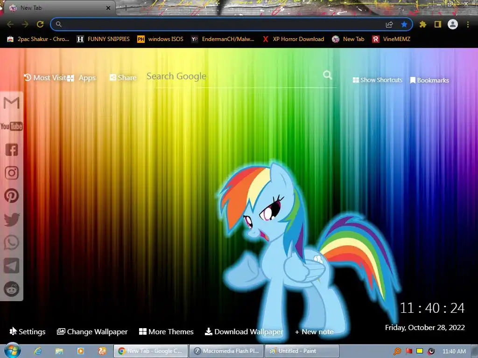Open VineMEMZ bookmark
Viewport: 478px width, 358px height.
coord(391,39)
